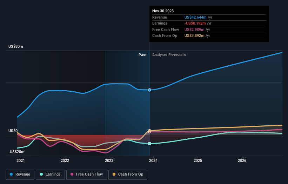Select the Earnings data point marker at 2024
This screenshot has width=288, height=184.
[x=149, y=143]
